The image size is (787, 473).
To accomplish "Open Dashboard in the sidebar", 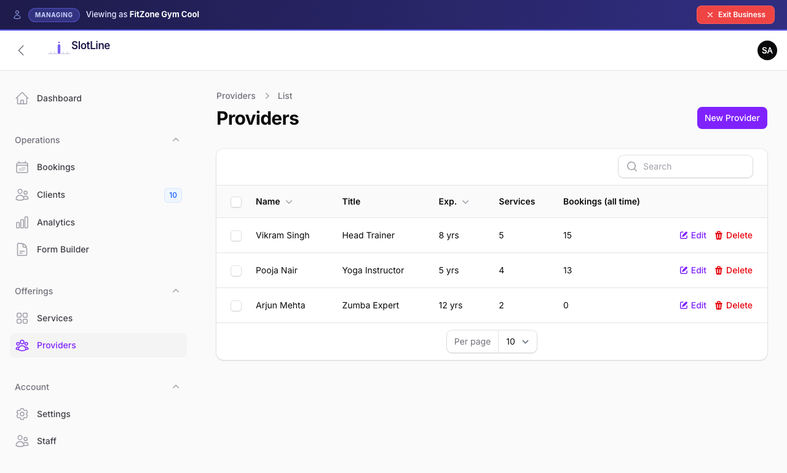I will pos(98,98).
